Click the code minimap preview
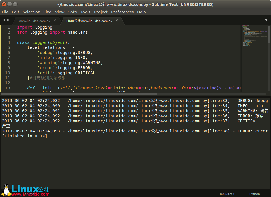 254,36
